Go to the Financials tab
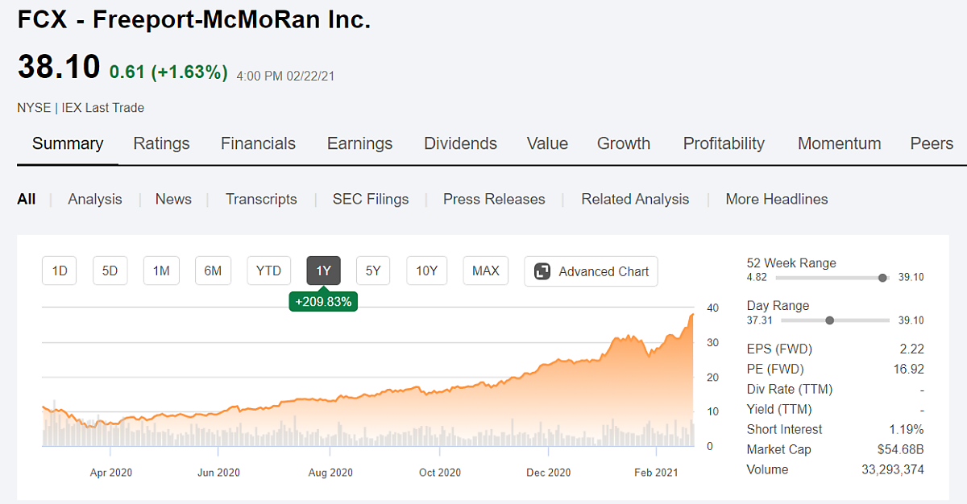Screen dimensions: 967x504 [258, 143]
